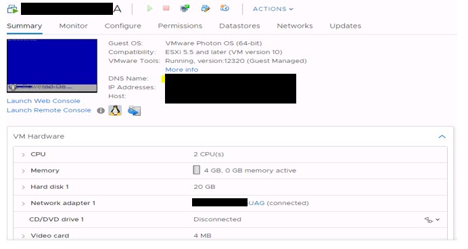The width and height of the screenshot is (468, 249).
Task: Open the Configure tab
Action: pos(122,26)
